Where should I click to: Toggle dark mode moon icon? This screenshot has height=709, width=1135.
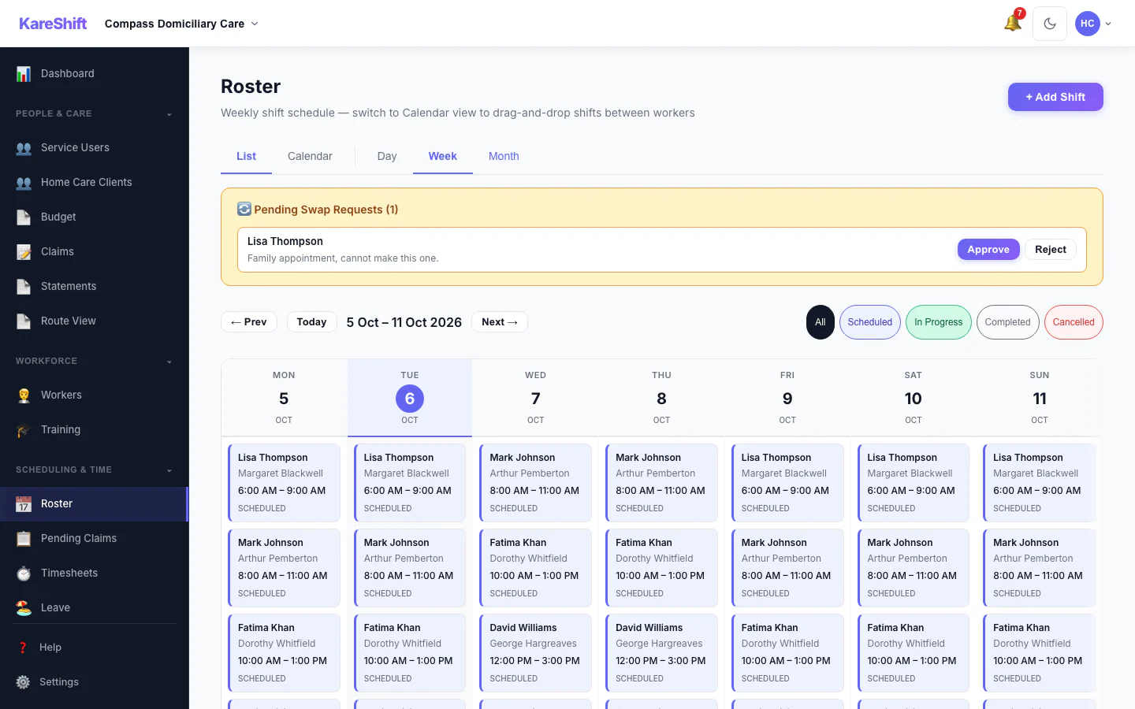[x=1050, y=24]
